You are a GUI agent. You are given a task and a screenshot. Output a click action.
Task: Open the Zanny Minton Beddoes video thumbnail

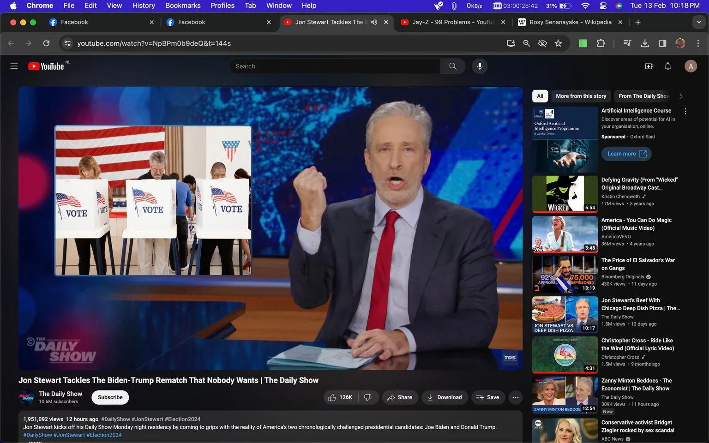click(x=565, y=395)
